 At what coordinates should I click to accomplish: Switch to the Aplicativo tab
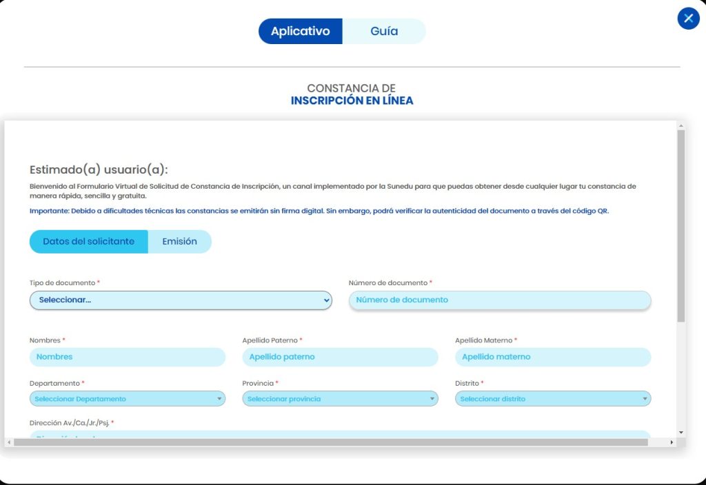click(x=300, y=32)
